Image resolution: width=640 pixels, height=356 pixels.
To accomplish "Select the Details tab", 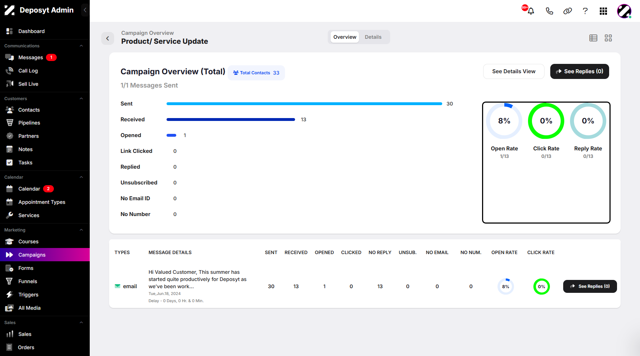I will [x=373, y=37].
